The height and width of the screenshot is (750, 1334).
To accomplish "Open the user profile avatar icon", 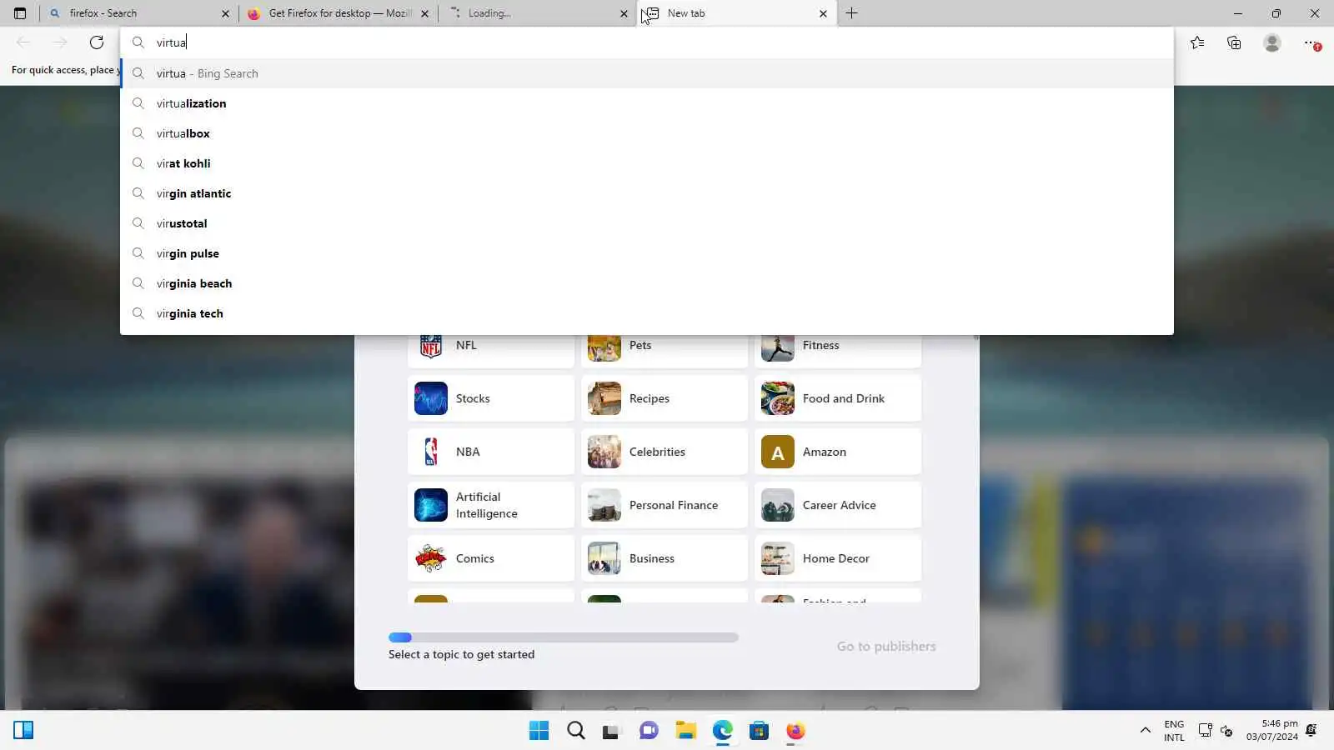I will [x=1271, y=42].
